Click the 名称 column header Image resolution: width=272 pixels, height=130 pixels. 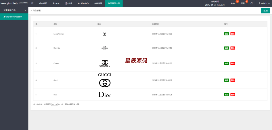(55, 24)
